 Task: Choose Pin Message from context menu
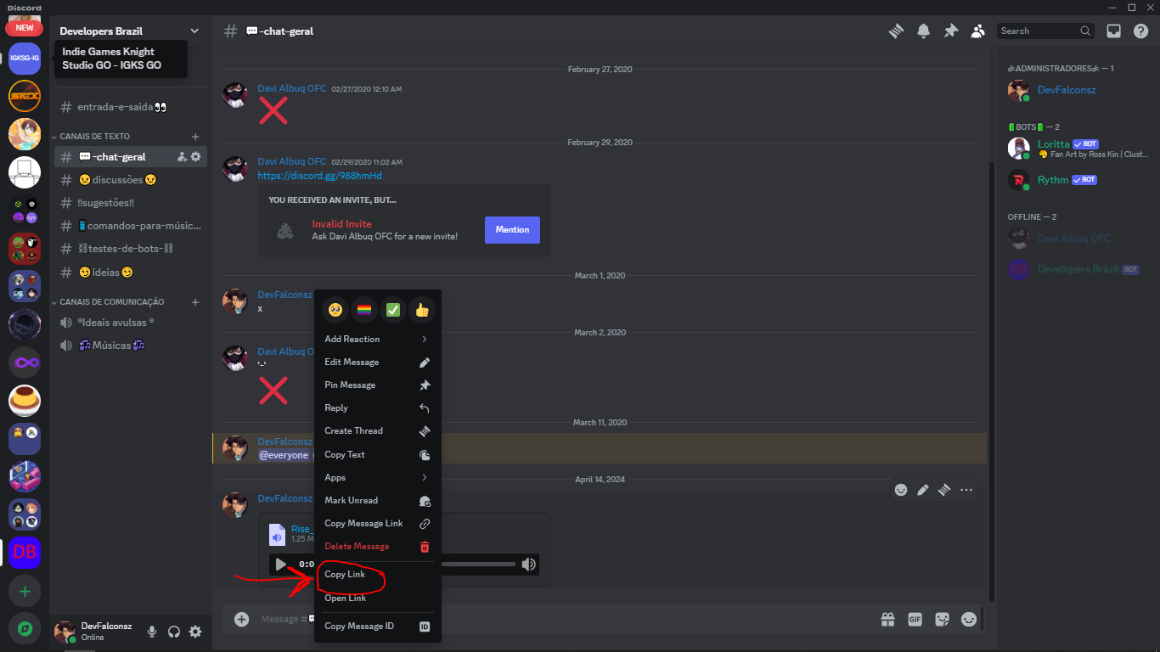(x=378, y=385)
